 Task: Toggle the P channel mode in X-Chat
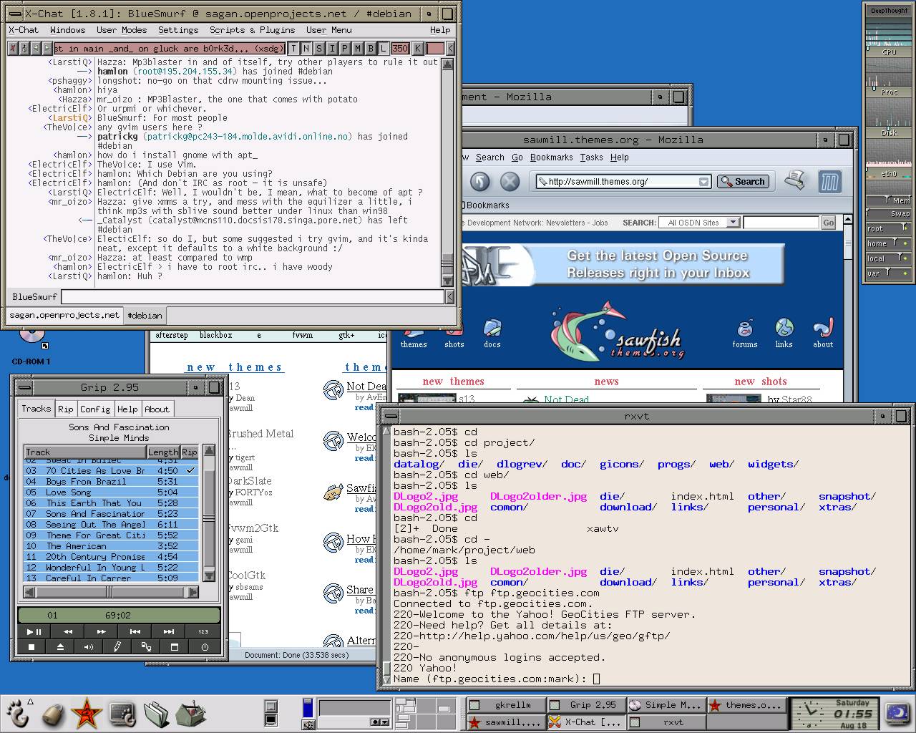pos(345,49)
